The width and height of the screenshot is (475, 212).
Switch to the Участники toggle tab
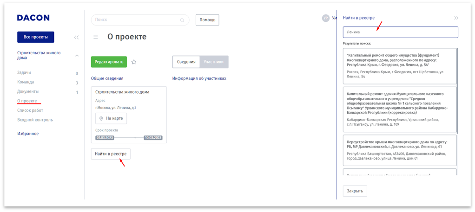tap(213, 62)
